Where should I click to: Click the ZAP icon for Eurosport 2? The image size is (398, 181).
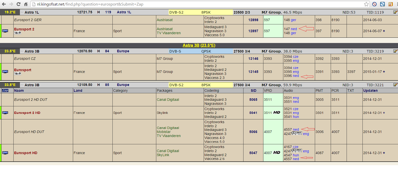point(5,31)
